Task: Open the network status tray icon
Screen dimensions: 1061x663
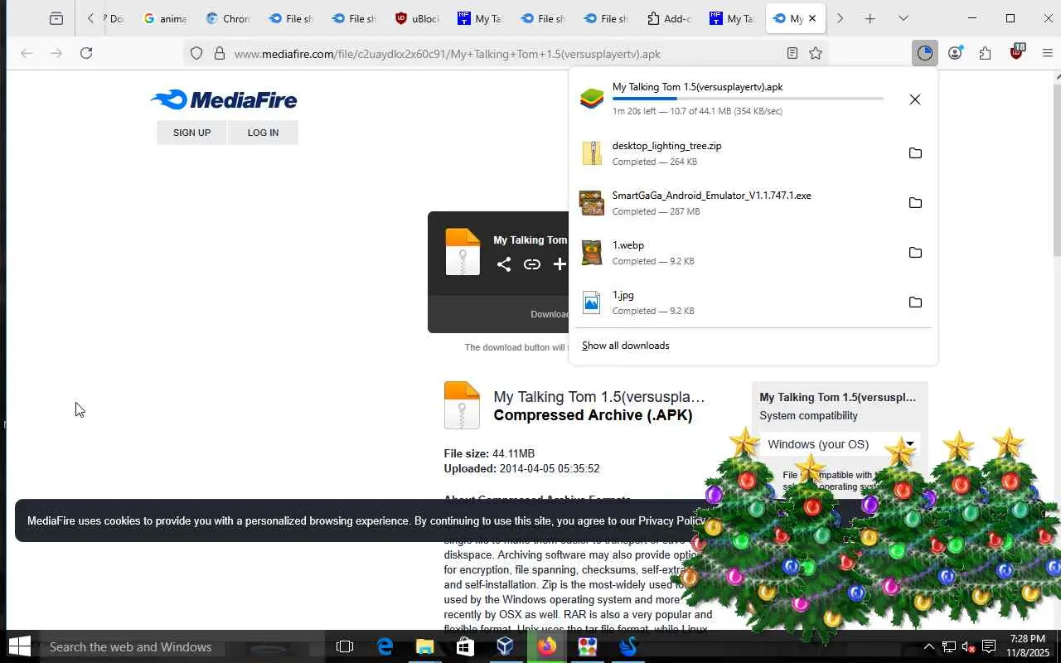Action: pos(949,646)
